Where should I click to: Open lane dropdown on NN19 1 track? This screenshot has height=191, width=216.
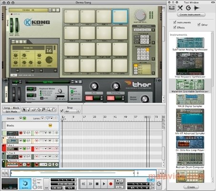click(43, 140)
